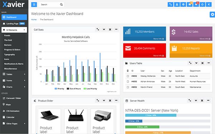The height and width of the screenshot is (134, 215).
Task: Open the Typography submenu item
Action: tap(9, 54)
